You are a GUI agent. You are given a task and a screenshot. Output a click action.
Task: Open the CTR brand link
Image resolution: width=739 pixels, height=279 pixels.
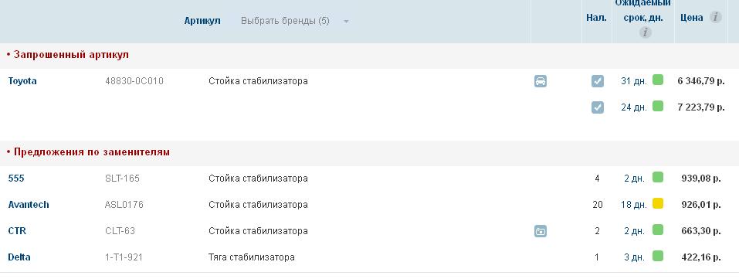[17, 231]
